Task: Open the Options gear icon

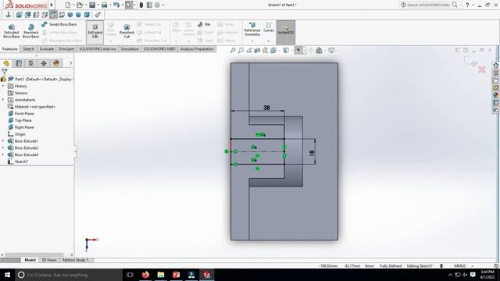Action: point(157,5)
